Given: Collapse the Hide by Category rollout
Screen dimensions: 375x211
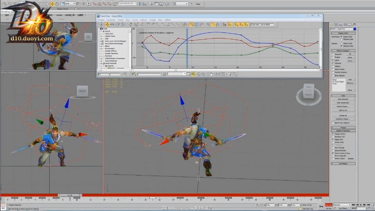Looking at the screenshot, I should coord(343,51).
